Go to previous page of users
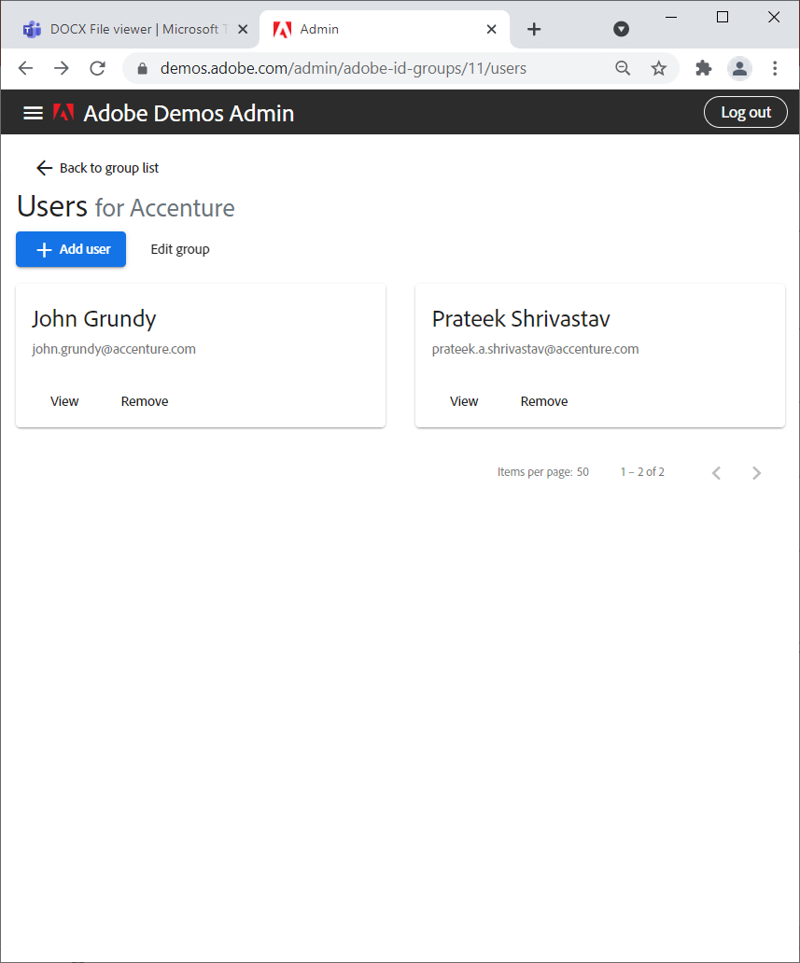This screenshot has height=963, width=800. click(716, 472)
